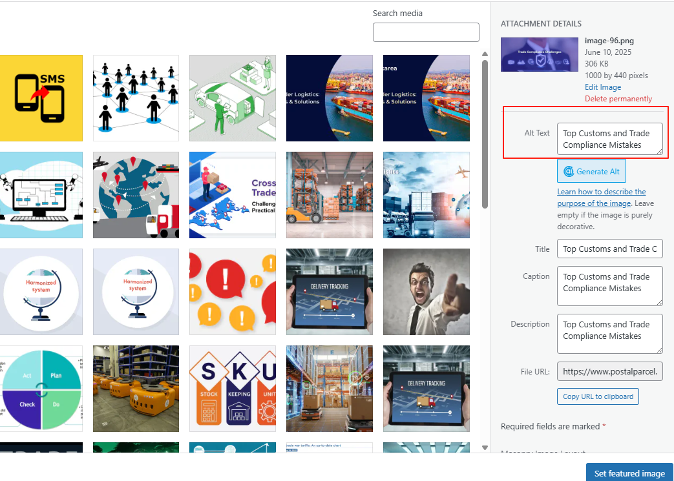Open the image description guidance link

tap(601, 198)
